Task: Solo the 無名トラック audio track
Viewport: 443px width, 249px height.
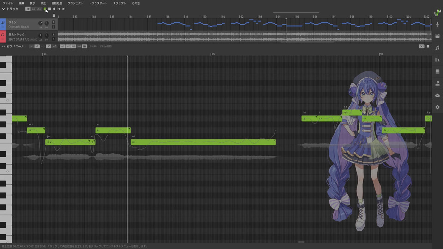Action: pyautogui.click(x=54, y=39)
